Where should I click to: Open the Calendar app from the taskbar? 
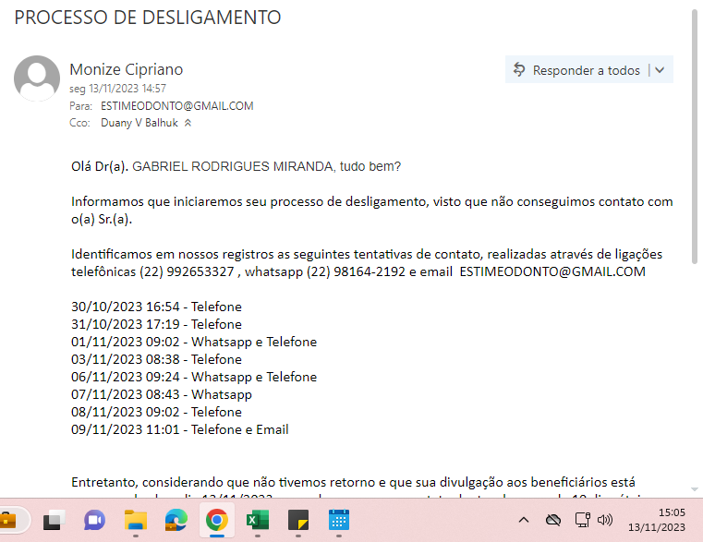(339, 520)
